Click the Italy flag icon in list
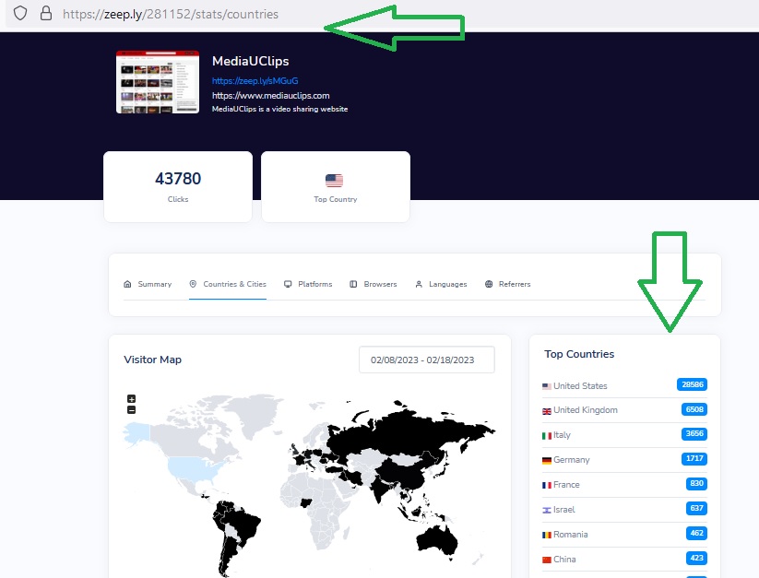Screen dimensions: 759x578 [547, 435]
